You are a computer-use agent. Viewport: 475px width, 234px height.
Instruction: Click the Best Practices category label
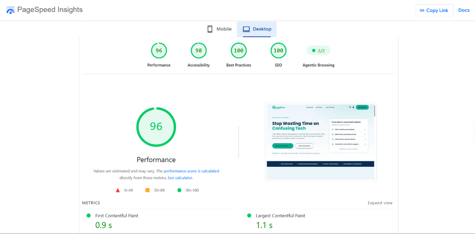tap(238, 65)
